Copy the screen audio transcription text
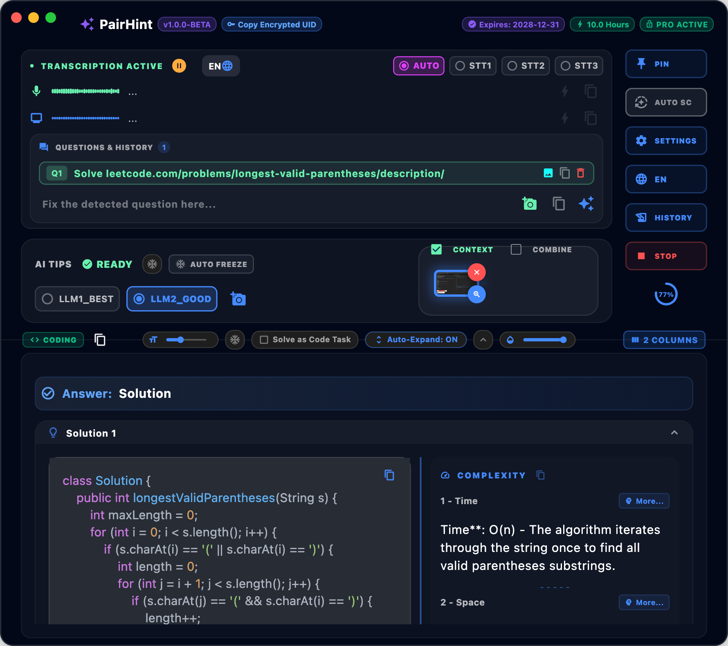The image size is (728, 646). coord(591,118)
